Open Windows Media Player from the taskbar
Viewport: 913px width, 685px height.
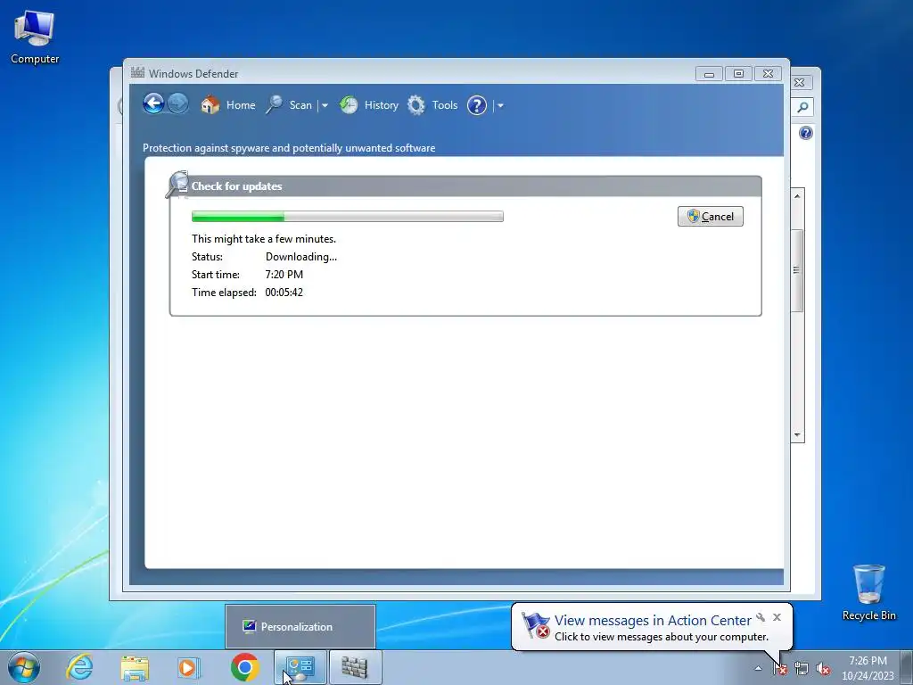[189, 667]
